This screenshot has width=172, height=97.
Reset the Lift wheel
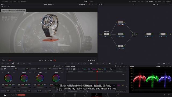pyautogui.click(x=14, y=72)
